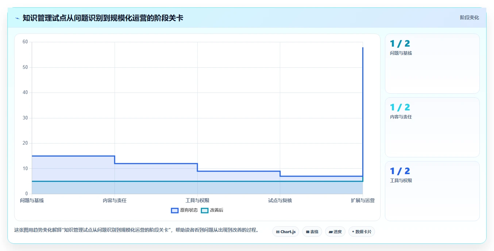Image resolution: width=494 pixels, height=251 pixels.
Task: Click y-axis value 50
Action: click(25, 67)
